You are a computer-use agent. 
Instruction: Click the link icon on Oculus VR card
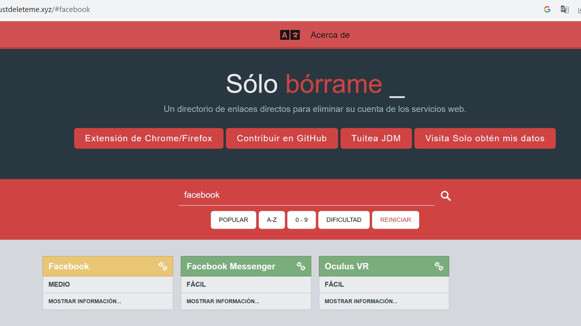click(x=439, y=266)
